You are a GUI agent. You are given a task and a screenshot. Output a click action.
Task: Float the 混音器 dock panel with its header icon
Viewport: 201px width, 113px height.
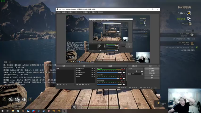125,66
